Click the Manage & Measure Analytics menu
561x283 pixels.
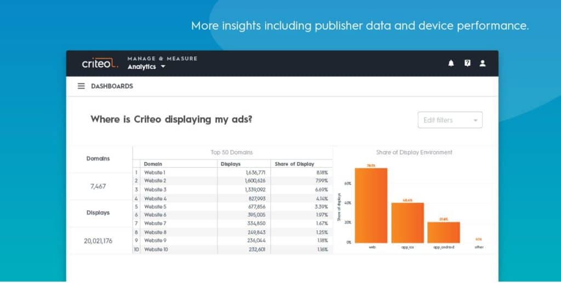tap(162, 63)
